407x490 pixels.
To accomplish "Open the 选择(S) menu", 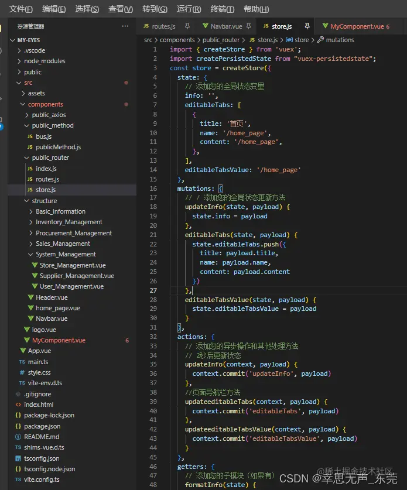I will pos(87,9).
